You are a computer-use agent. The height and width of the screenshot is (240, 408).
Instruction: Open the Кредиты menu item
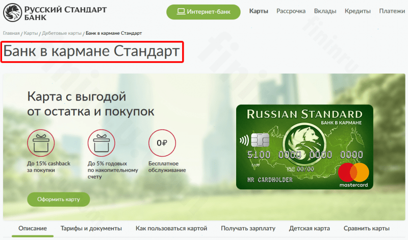[x=358, y=11]
